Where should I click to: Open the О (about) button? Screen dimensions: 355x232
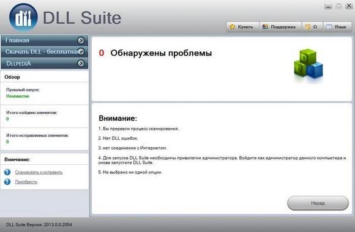point(312,27)
